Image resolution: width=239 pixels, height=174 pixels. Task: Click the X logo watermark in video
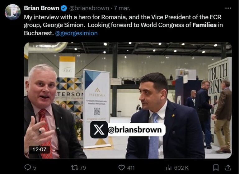pos(99,130)
